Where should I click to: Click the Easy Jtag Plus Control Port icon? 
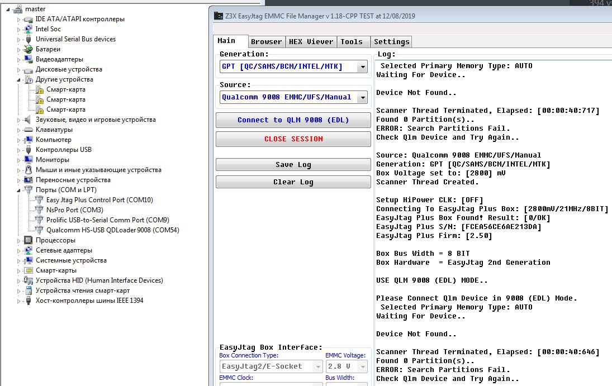[x=39, y=200]
